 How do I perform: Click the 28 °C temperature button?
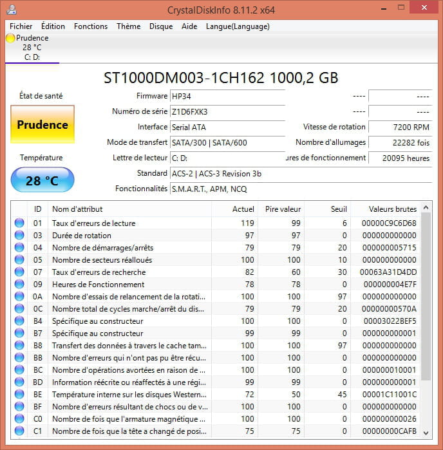(42, 180)
